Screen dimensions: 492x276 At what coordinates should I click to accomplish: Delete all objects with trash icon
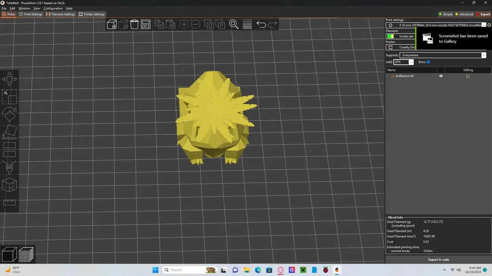point(134,24)
